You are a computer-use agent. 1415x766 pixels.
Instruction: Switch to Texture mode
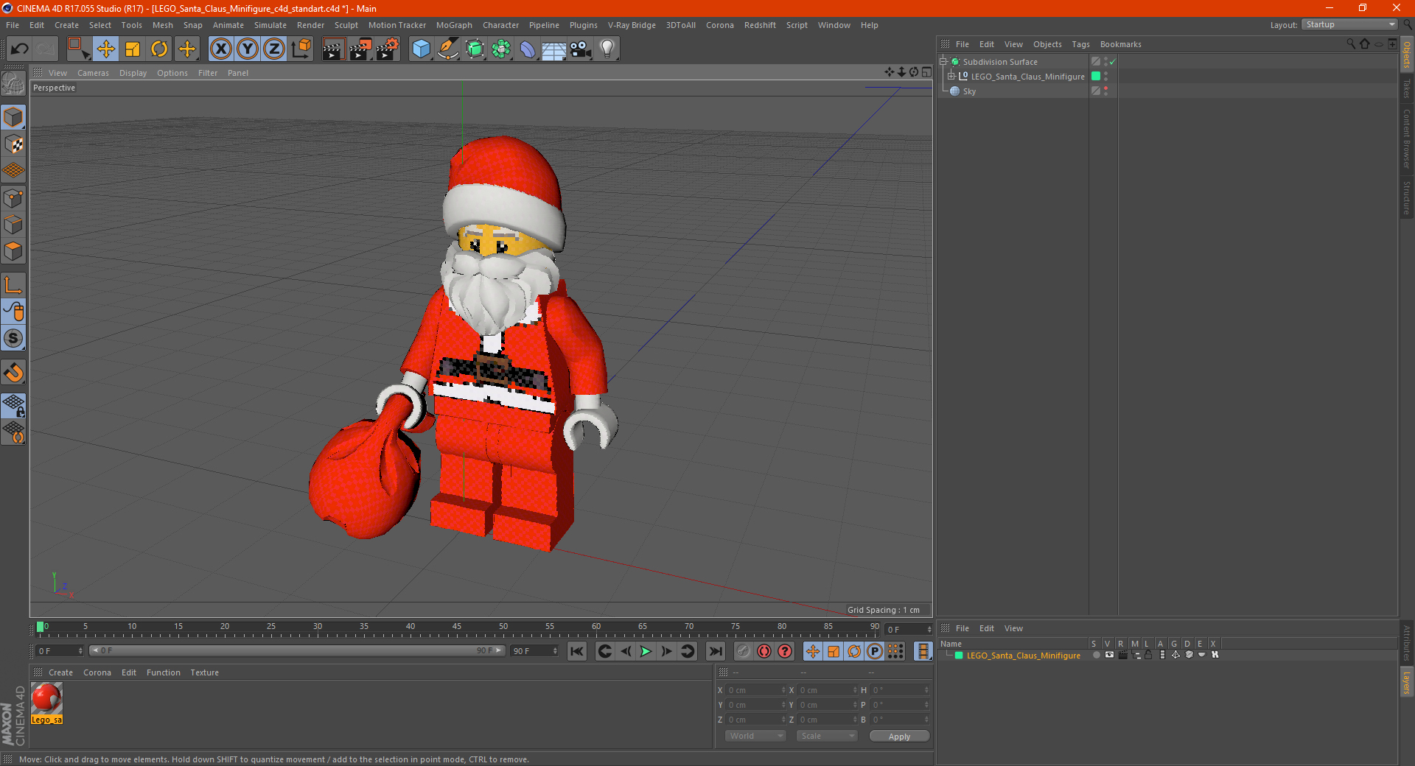[x=13, y=144]
